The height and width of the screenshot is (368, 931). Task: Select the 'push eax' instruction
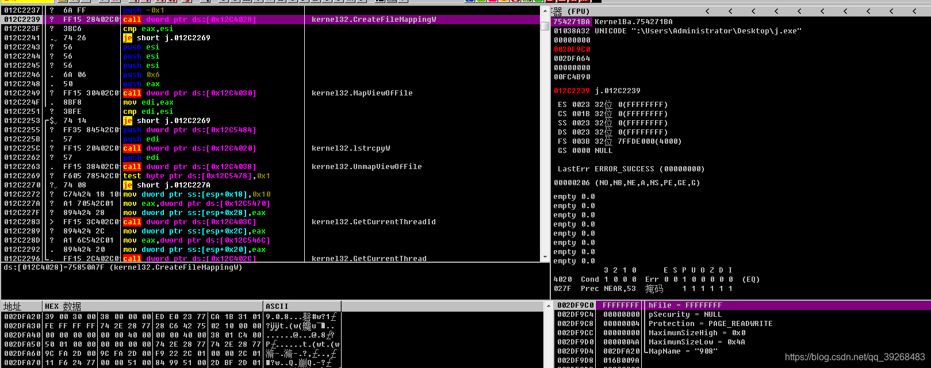pyautogui.click(x=141, y=84)
